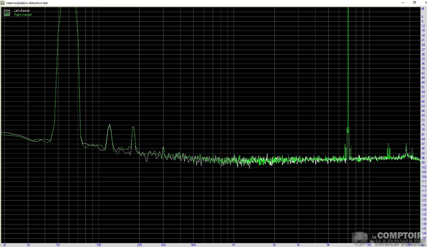
Task: Click the small peak at 300 Hz
Action: (163, 148)
